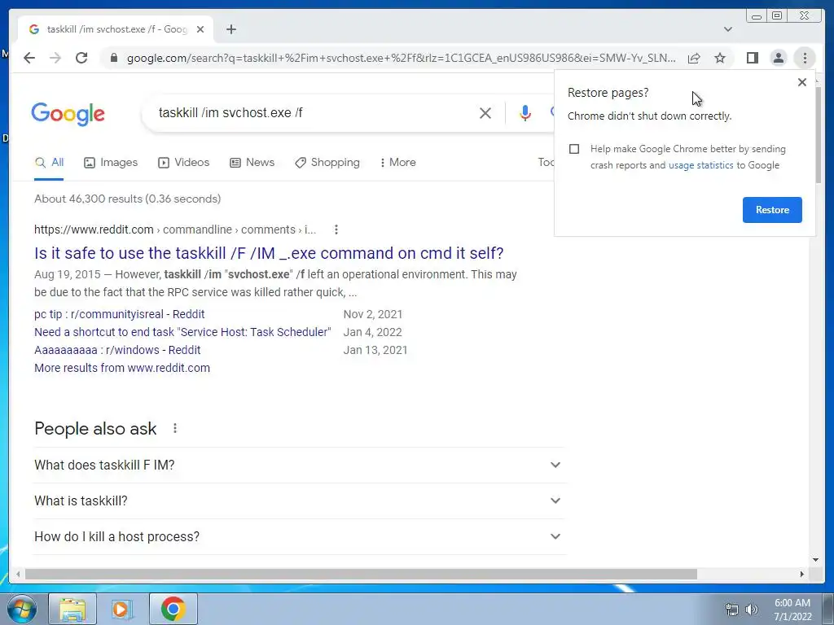834x625 pixels.
Task: Expand 'How do I kill a host process?'
Action: (x=298, y=537)
